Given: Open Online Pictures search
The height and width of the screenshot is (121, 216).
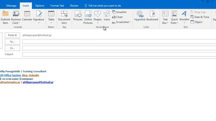Looking at the screenshot, I should click(88, 17).
